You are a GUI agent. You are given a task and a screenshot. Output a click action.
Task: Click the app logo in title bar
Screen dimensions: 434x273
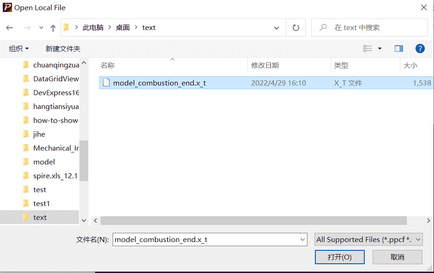(7, 7)
